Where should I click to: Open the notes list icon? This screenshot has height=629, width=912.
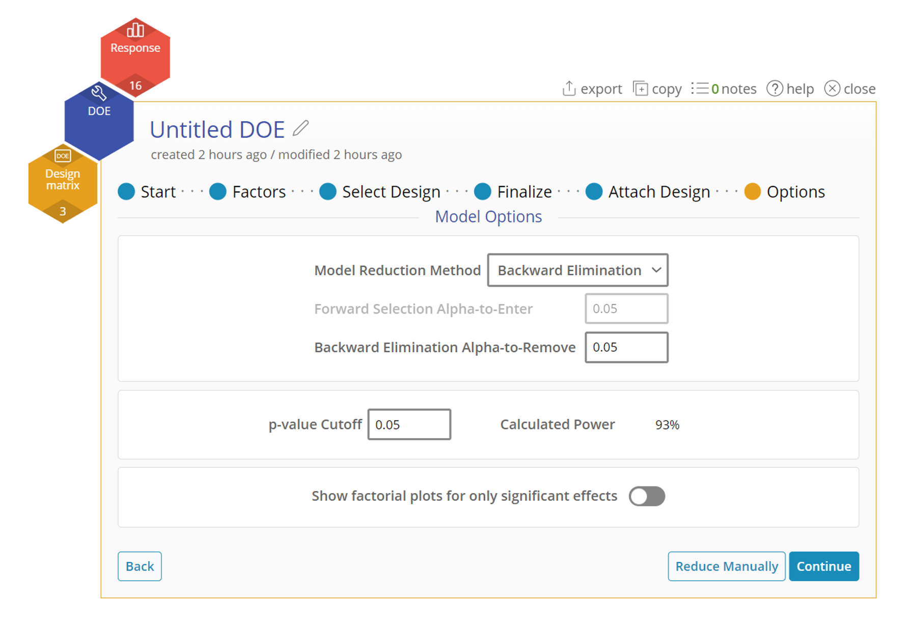pyautogui.click(x=700, y=89)
